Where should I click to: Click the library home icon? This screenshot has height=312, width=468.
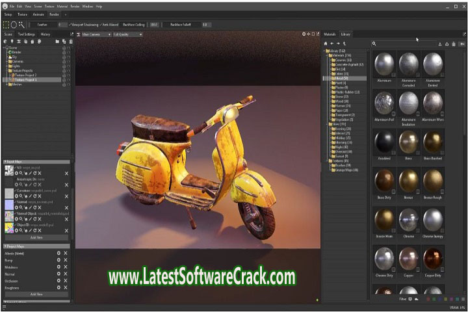(326, 44)
